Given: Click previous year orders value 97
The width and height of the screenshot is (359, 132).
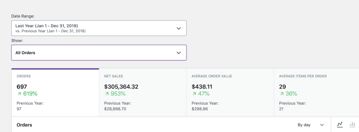Looking at the screenshot, I should coord(19,109).
